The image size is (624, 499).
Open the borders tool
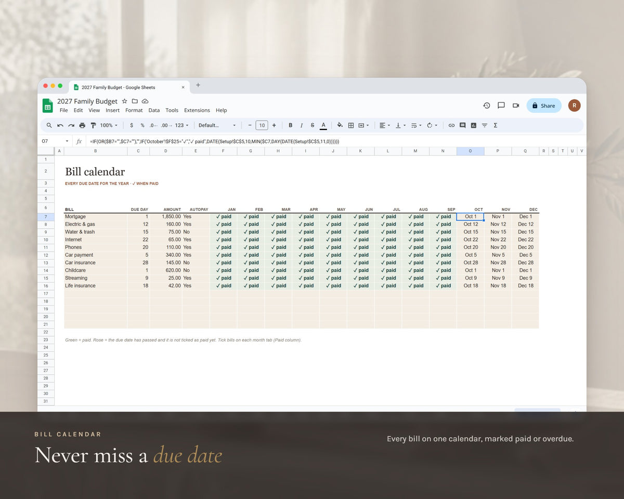coord(351,125)
